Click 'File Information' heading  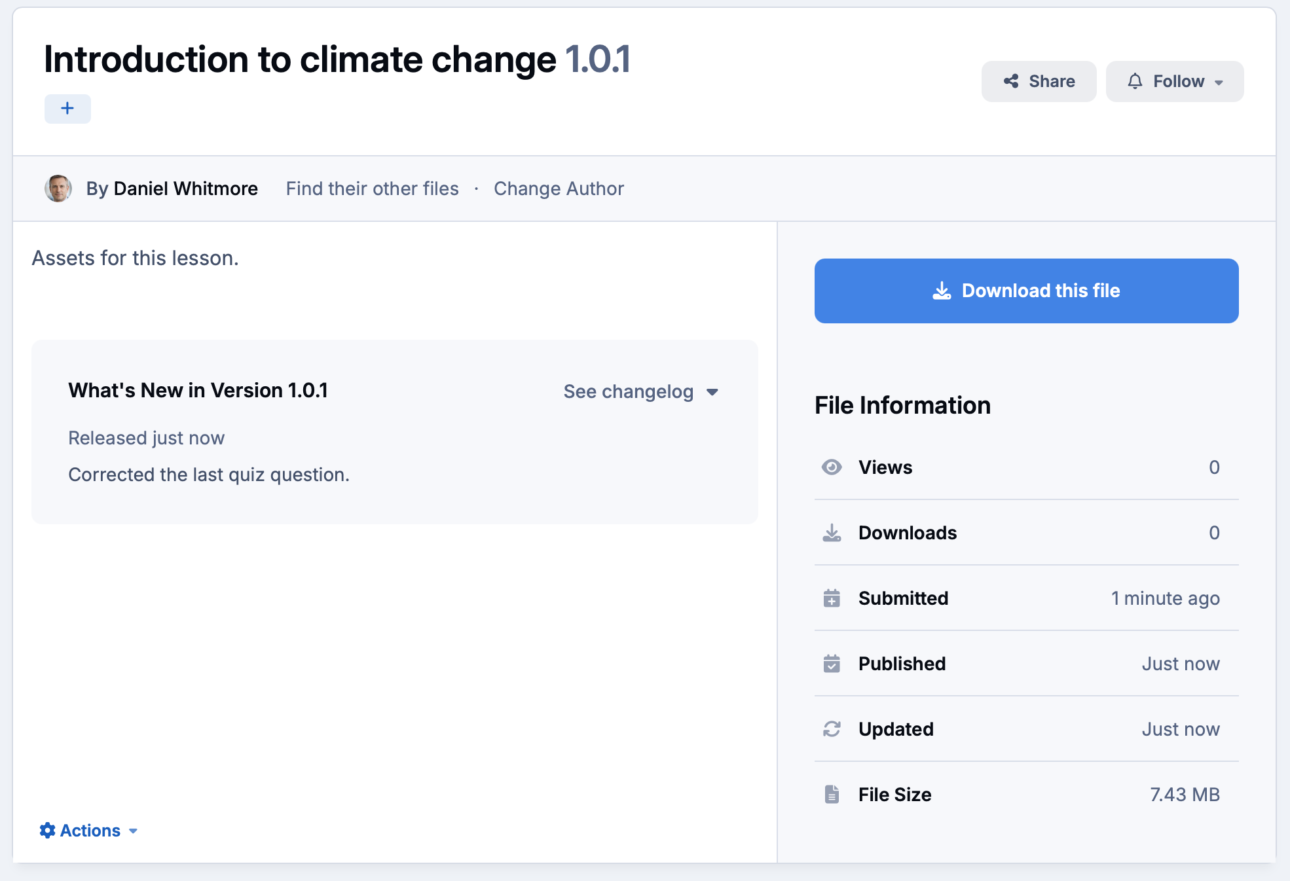point(902,405)
